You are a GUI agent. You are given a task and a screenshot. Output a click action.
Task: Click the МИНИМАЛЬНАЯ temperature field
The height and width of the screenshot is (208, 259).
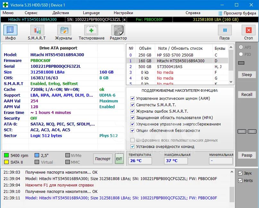click(x=221, y=161)
